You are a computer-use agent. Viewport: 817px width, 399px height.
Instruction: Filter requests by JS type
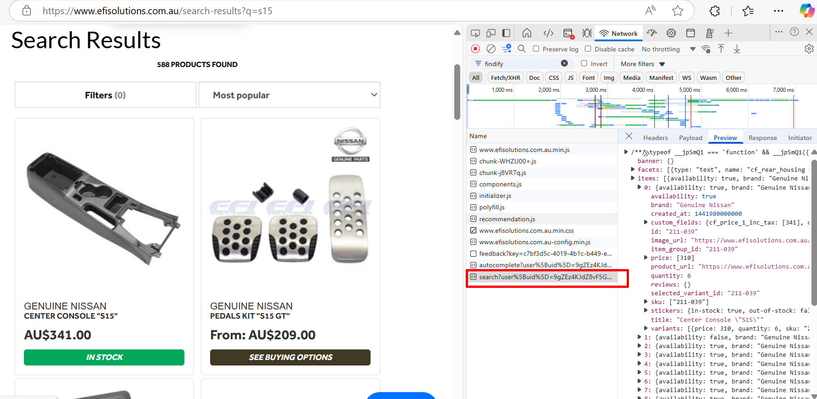[571, 78]
